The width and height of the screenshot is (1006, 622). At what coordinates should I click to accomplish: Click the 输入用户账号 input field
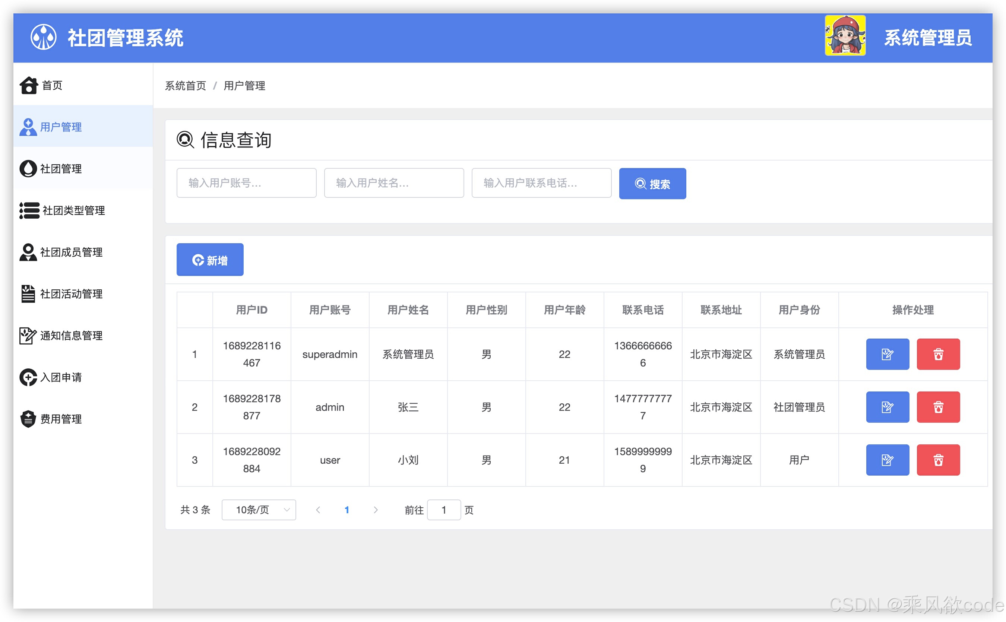pyautogui.click(x=246, y=183)
